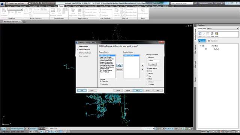Open User Interface customization icon
This screenshot has height=135, width=240.
pyautogui.click(x=53, y=12)
